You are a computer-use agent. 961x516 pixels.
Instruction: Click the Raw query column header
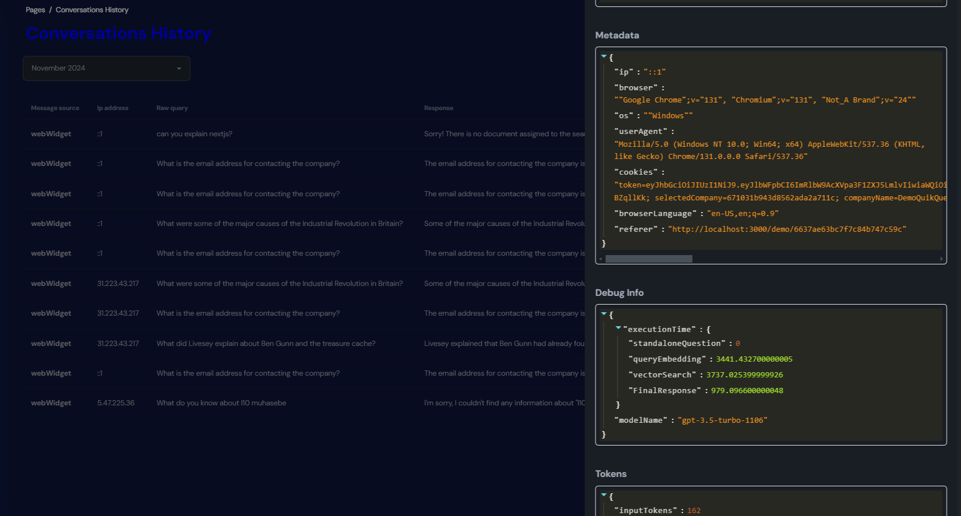[172, 108]
